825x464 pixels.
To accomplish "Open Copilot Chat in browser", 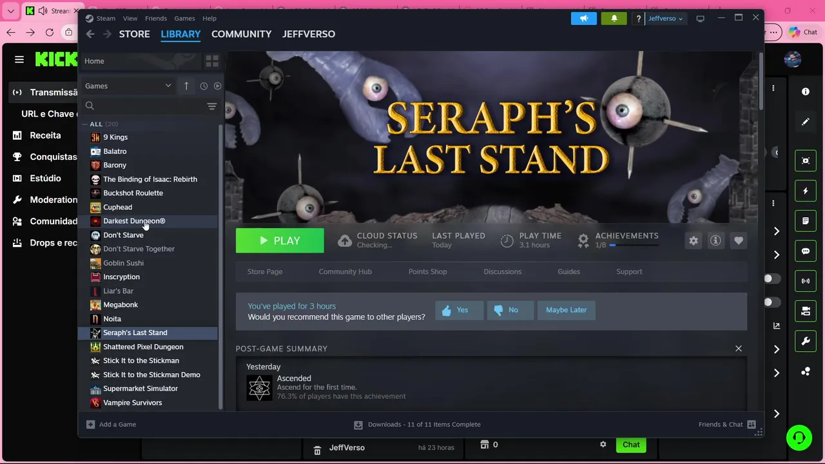I will click(802, 32).
